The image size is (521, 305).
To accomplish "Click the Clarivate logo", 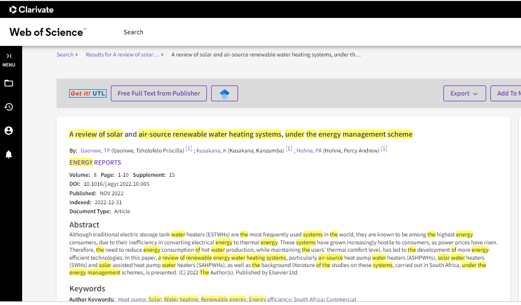I will pyautogui.click(x=32, y=9).
